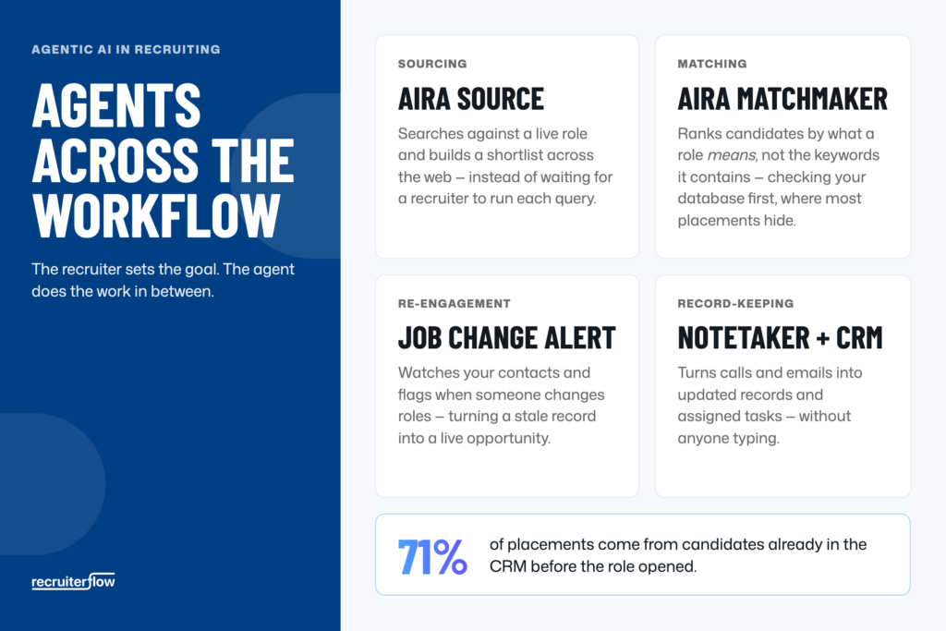
Task: Click the recruiter sets the goal subtitle
Action: [x=163, y=280]
